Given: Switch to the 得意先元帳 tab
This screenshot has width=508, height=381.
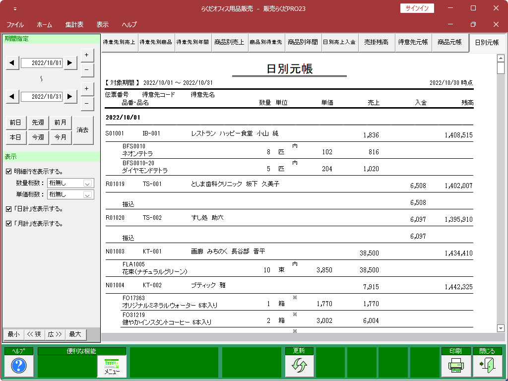Looking at the screenshot, I should point(413,43).
